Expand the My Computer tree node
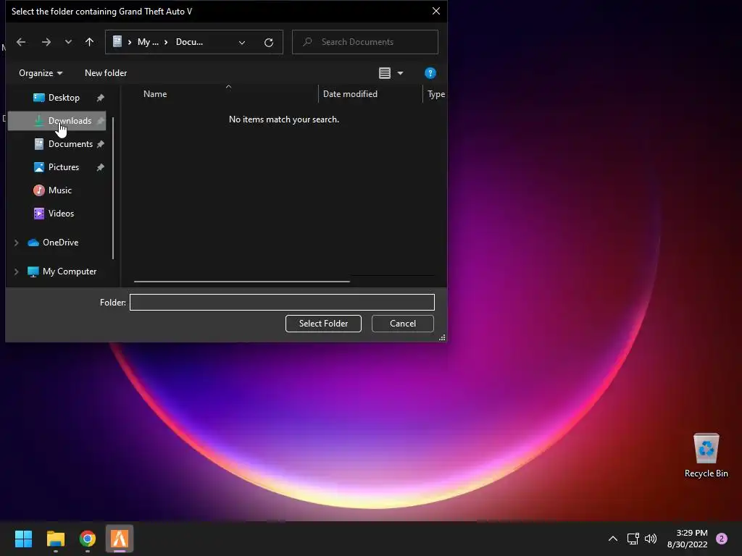The image size is (742, 556). pyautogui.click(x=17, y=271)
